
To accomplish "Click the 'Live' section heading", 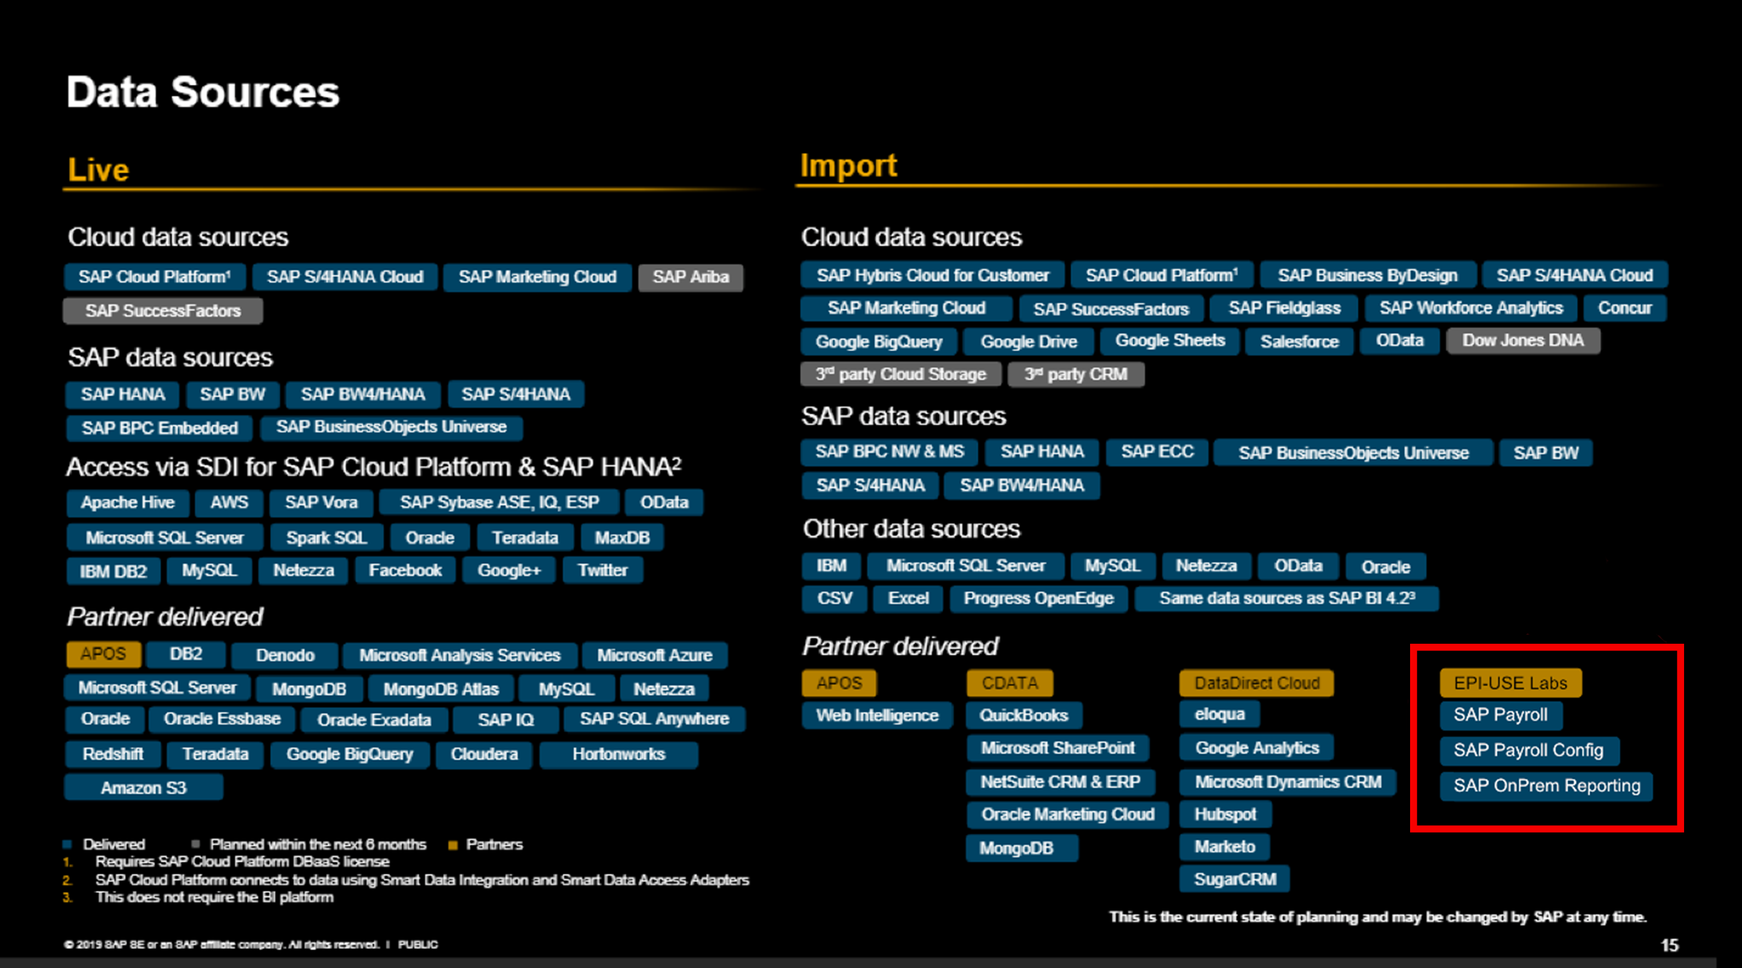I will coord(99,170).
